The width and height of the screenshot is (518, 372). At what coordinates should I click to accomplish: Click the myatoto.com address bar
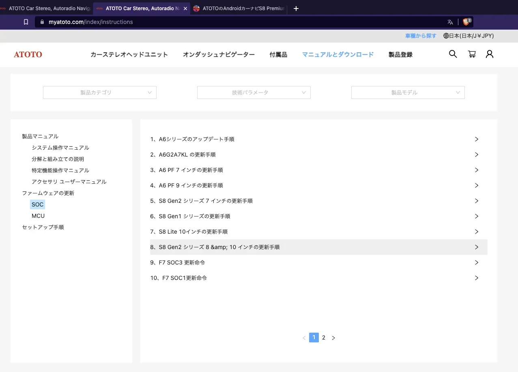coord(254,22)
